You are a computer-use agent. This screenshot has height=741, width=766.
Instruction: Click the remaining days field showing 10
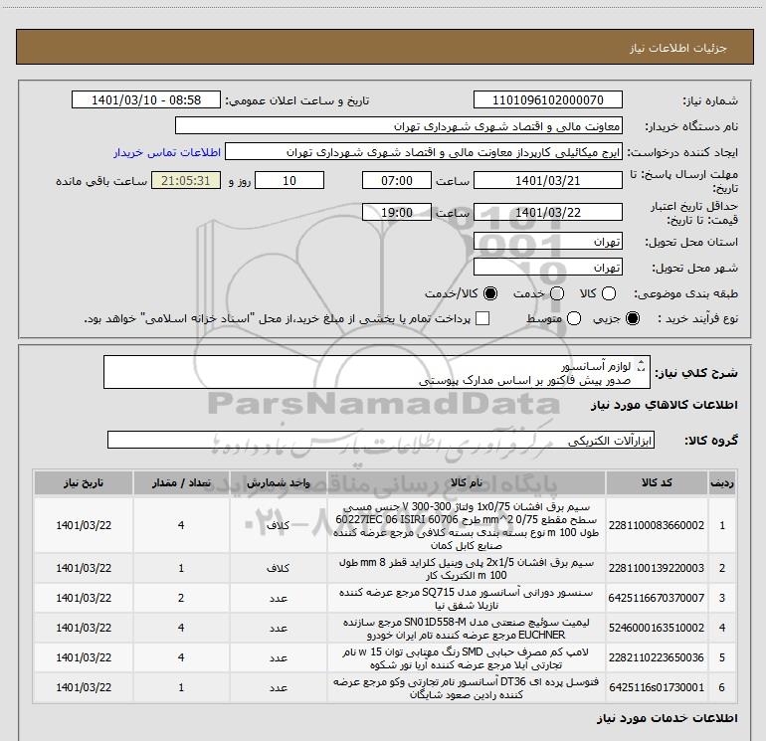point(289,180)
